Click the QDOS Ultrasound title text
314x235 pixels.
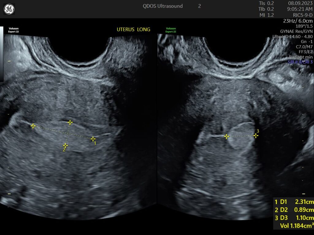click(163, 6)
